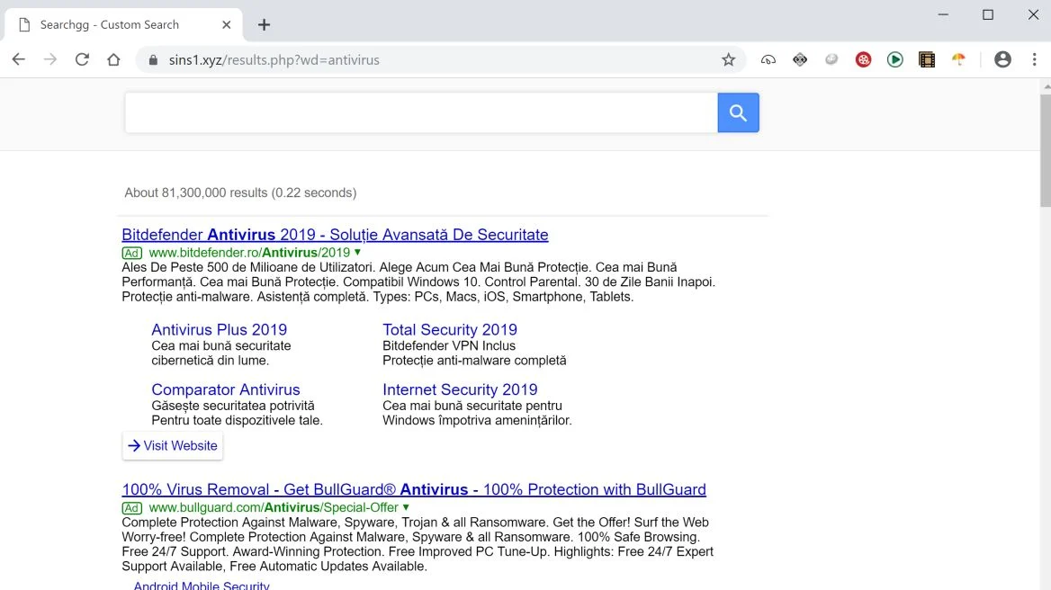This screenshot has height=590, width=1051.
Task: Open the browser home page
Action: [x=113, y=59]
